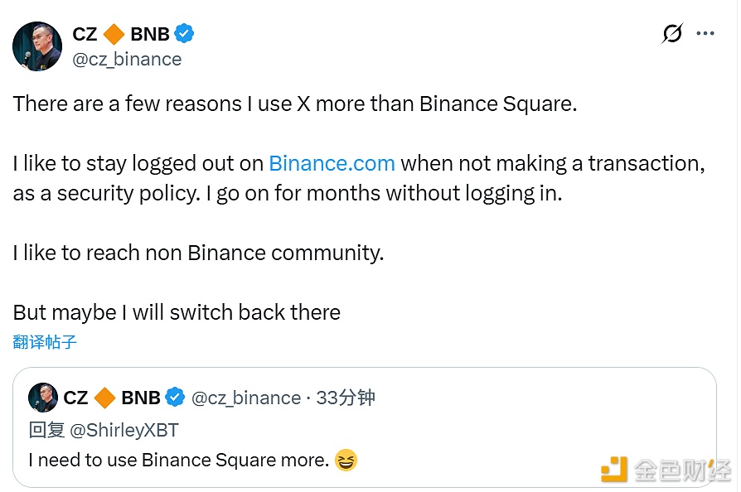This screenshot has width=741, height=492.
Task: Click the "CZ" display name on the main post
Action: pos(85,34)
